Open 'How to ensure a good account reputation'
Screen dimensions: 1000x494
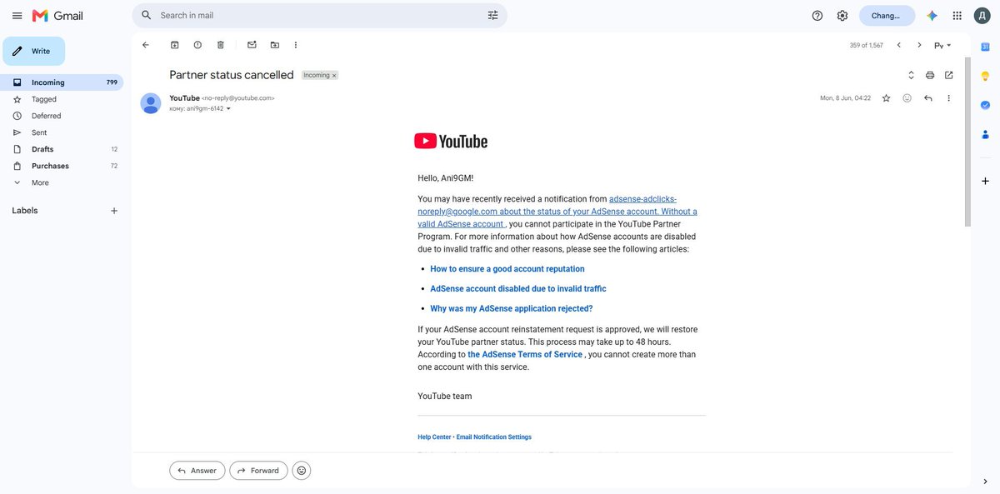(507, 269)
